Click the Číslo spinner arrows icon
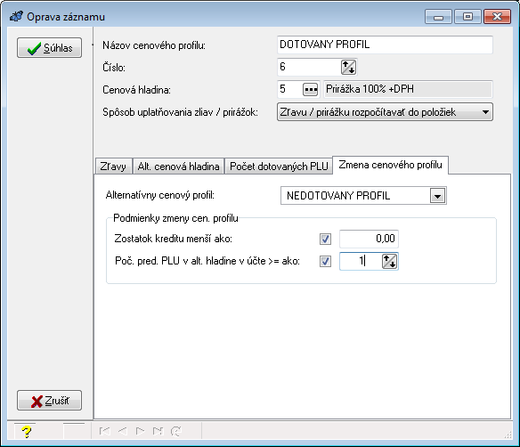Image resolution: width=520 pixels, height=447 pixels. click(348, 67)
